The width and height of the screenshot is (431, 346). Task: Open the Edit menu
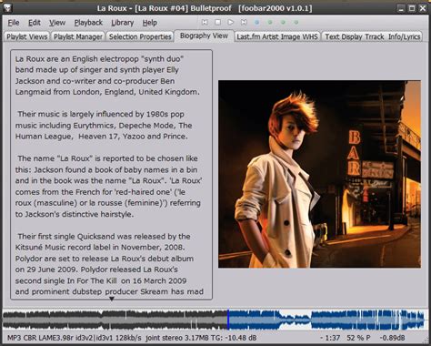35,23
